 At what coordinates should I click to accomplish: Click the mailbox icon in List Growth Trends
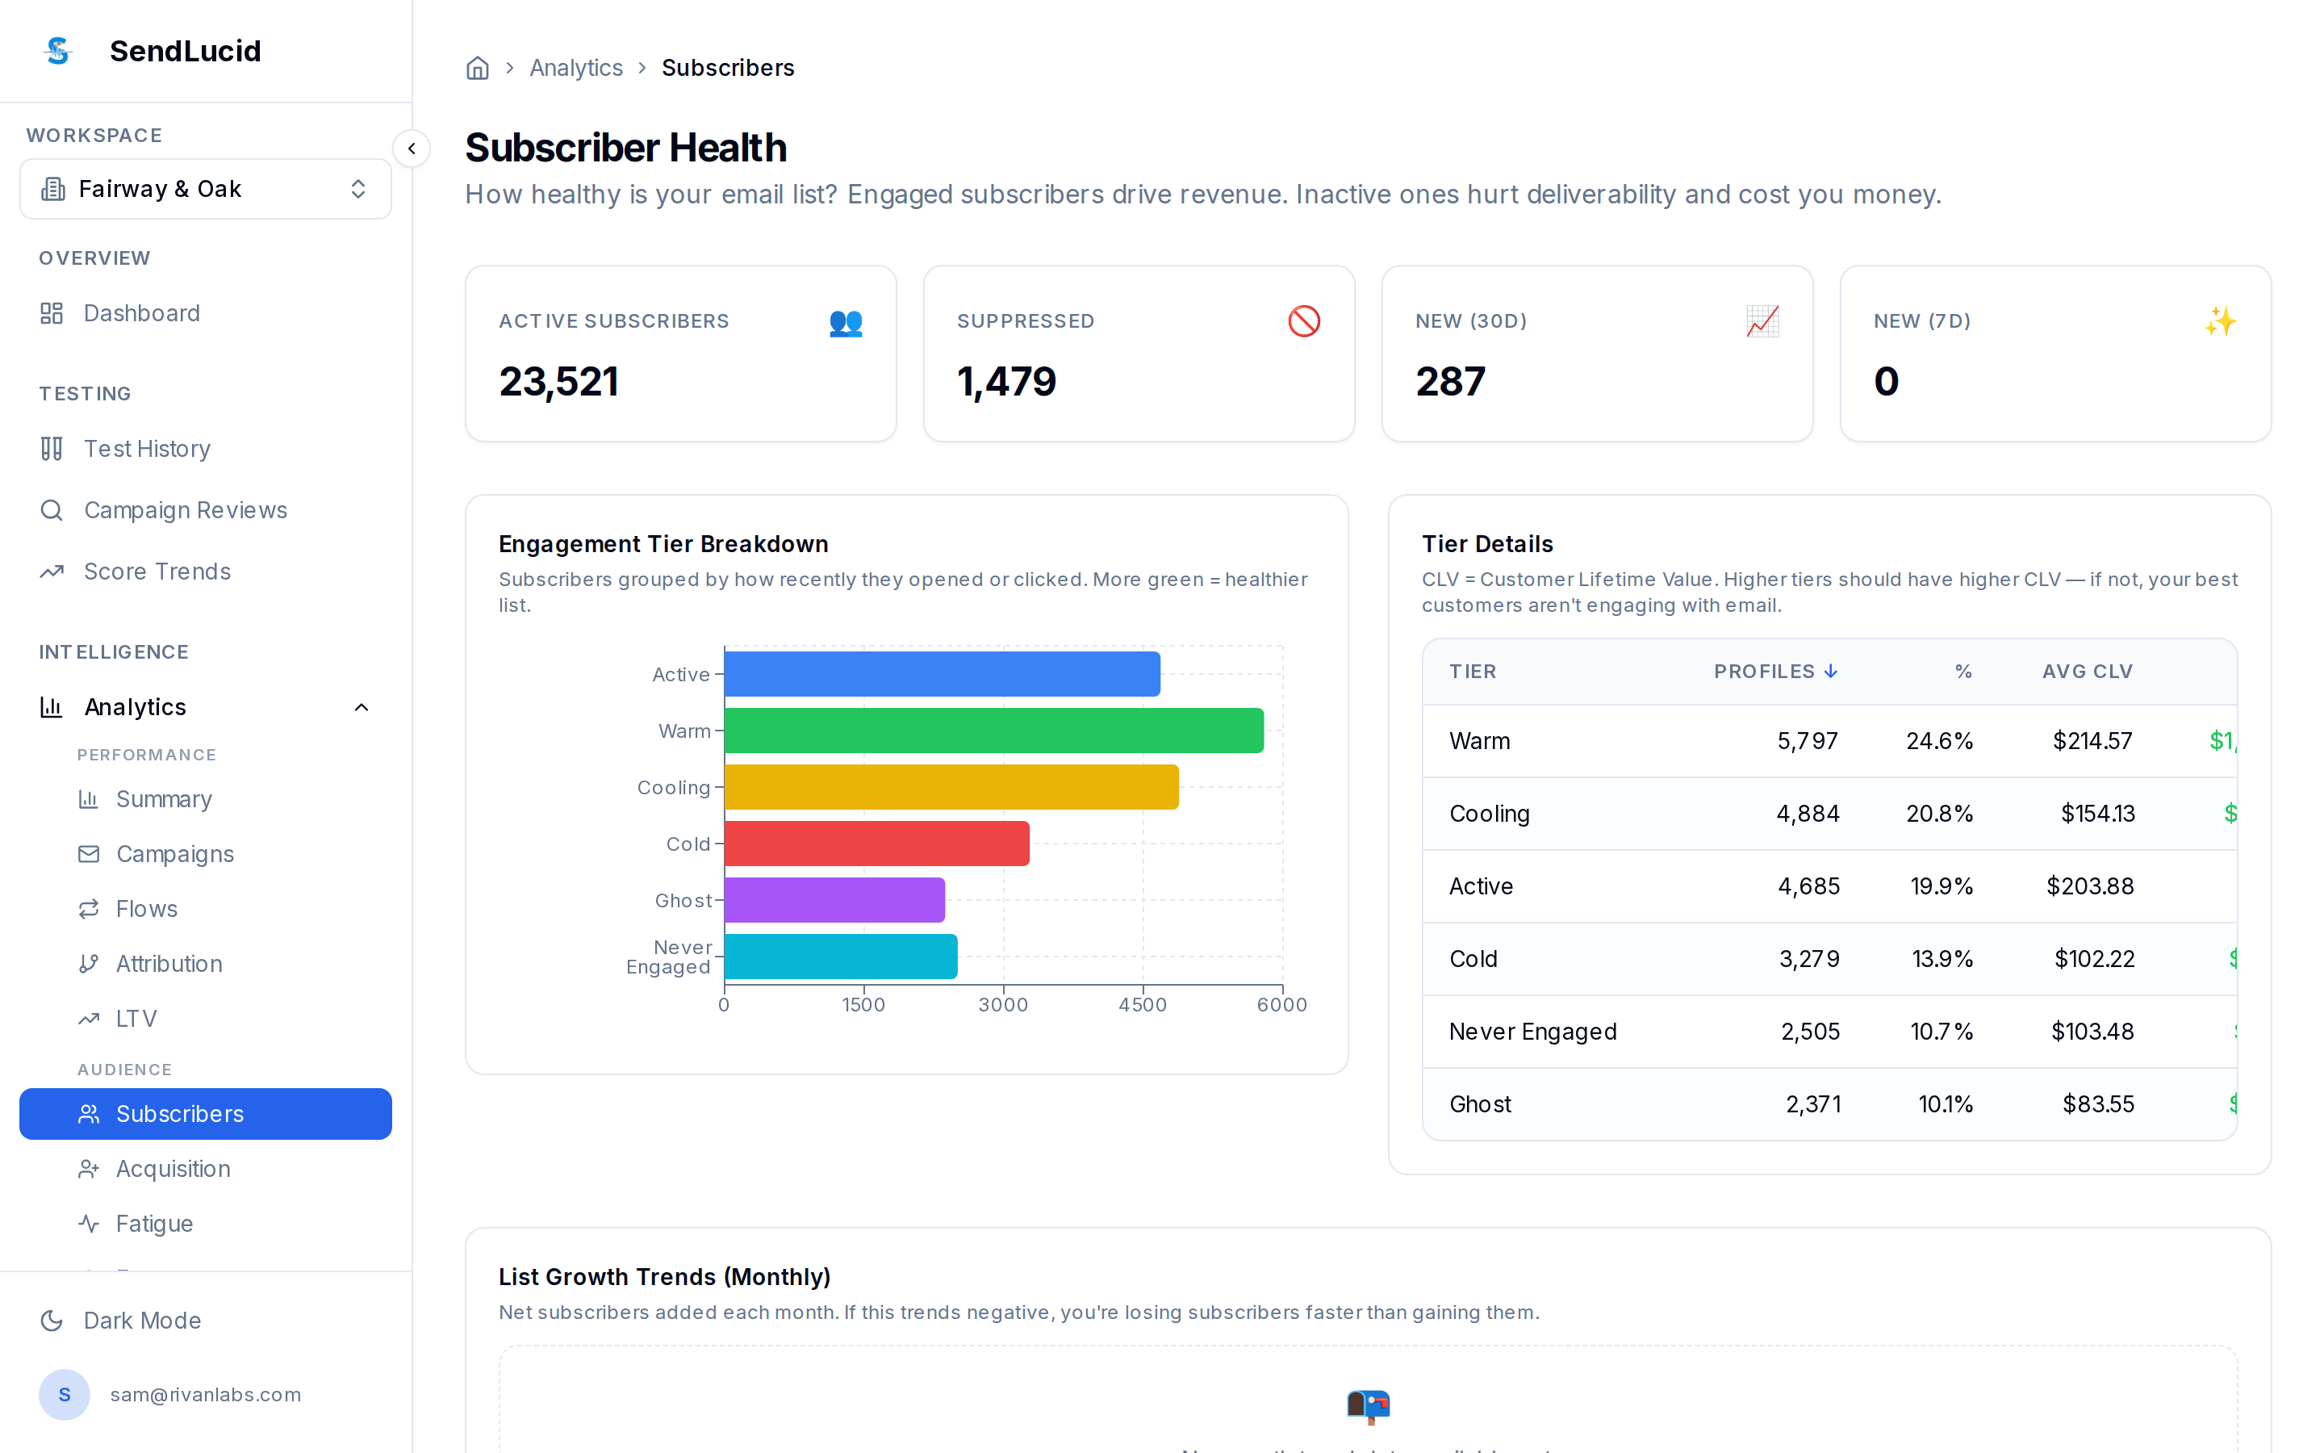(x=1369, y=1406)
